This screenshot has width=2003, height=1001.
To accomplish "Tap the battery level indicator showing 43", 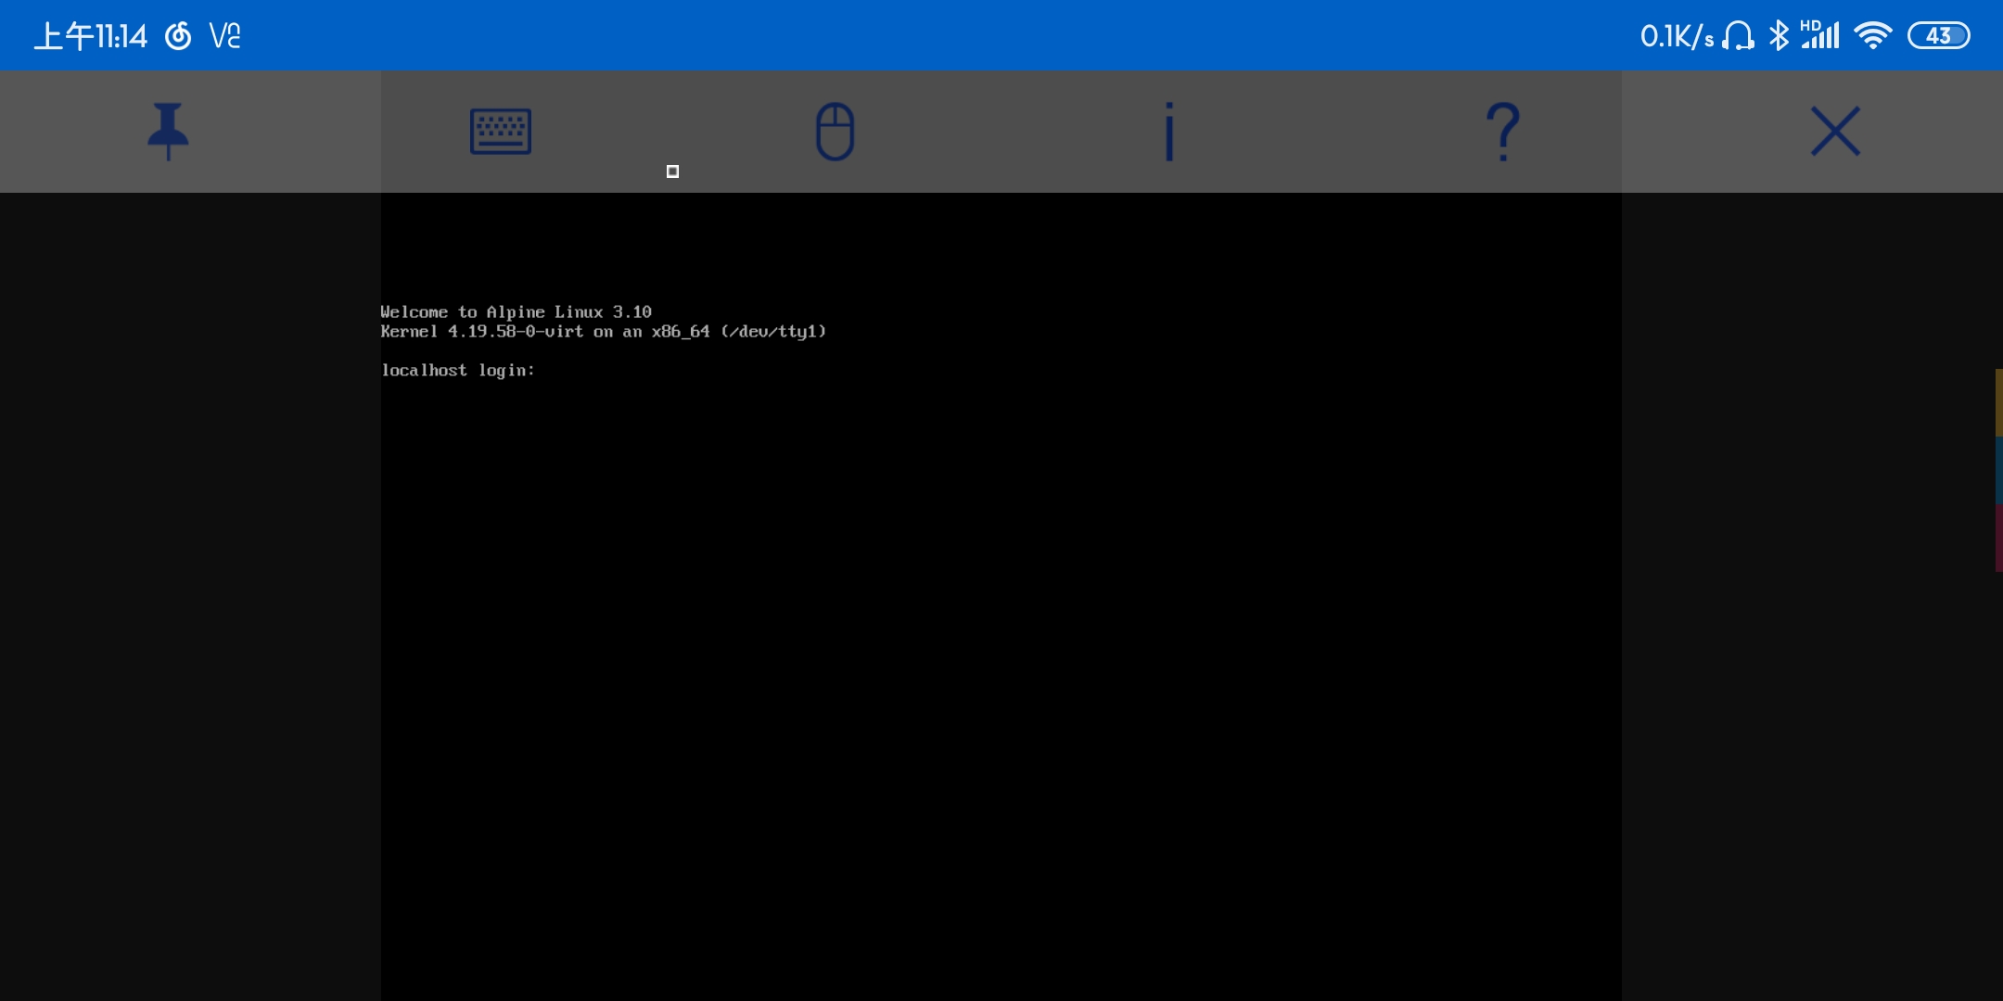I will pos(1938,36).
